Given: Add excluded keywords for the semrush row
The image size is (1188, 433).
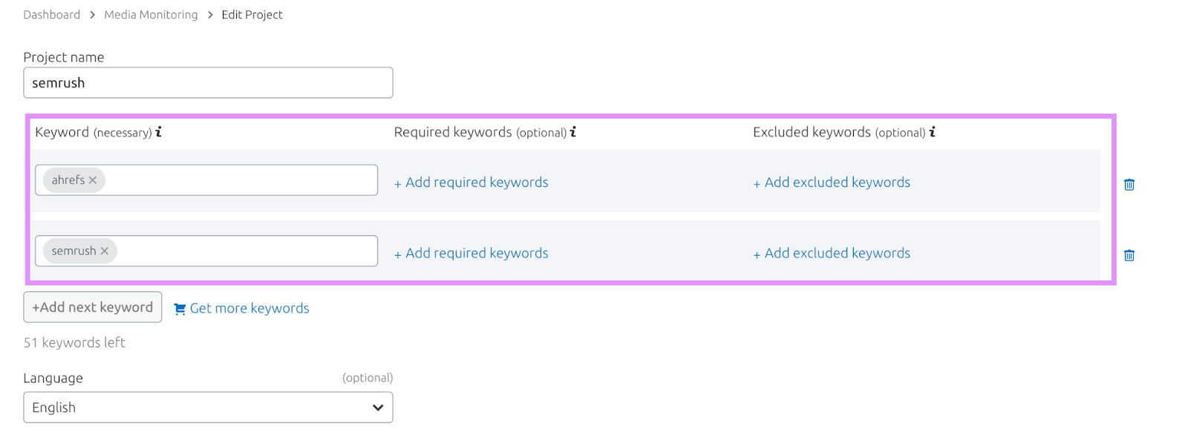Looking at the screenshot, I should (836, 254).
